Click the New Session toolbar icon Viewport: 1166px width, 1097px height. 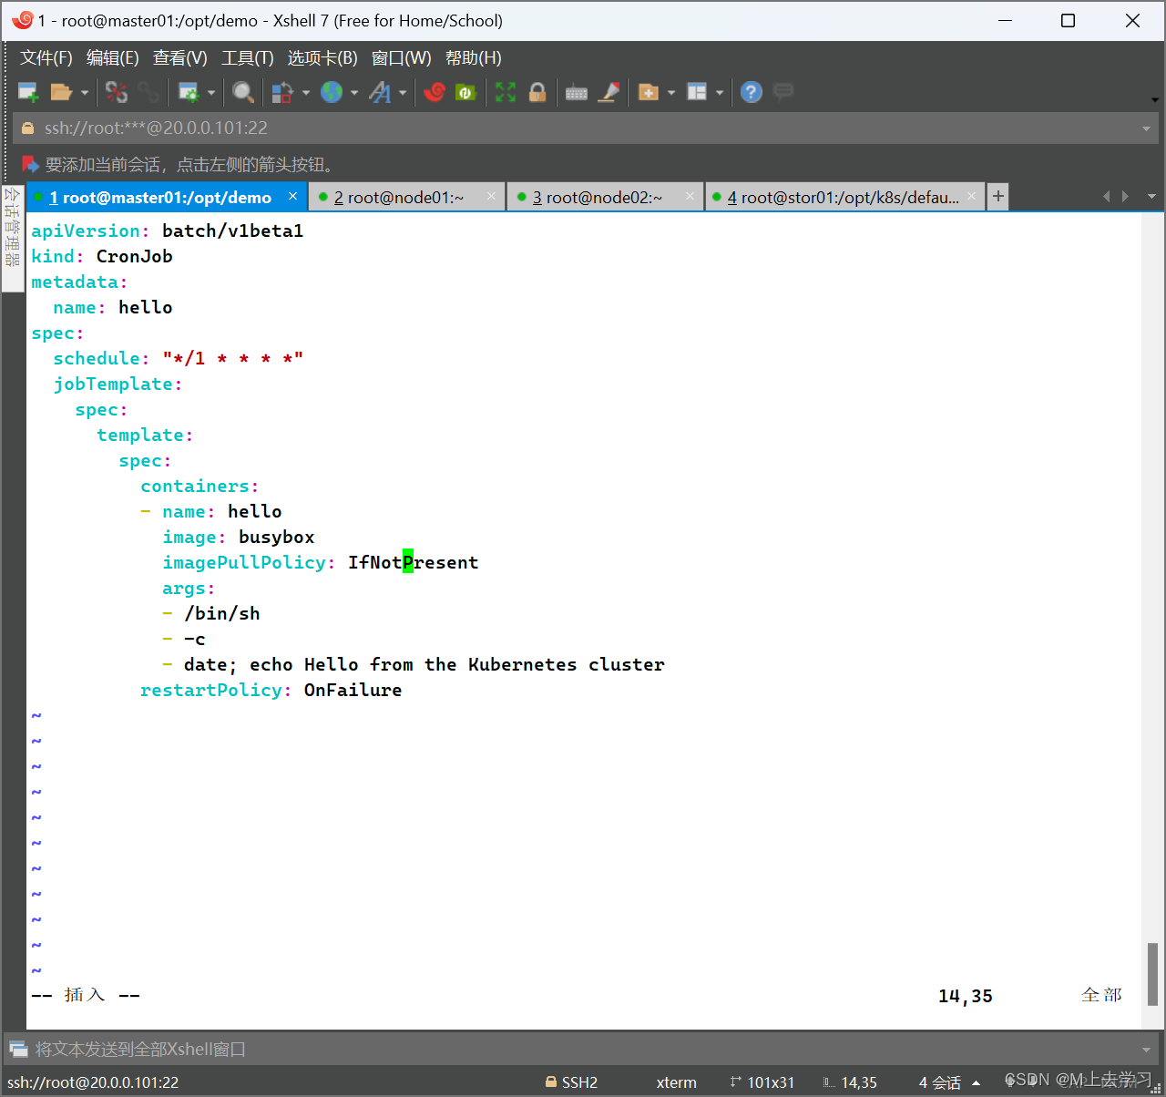tap(28, 92)
